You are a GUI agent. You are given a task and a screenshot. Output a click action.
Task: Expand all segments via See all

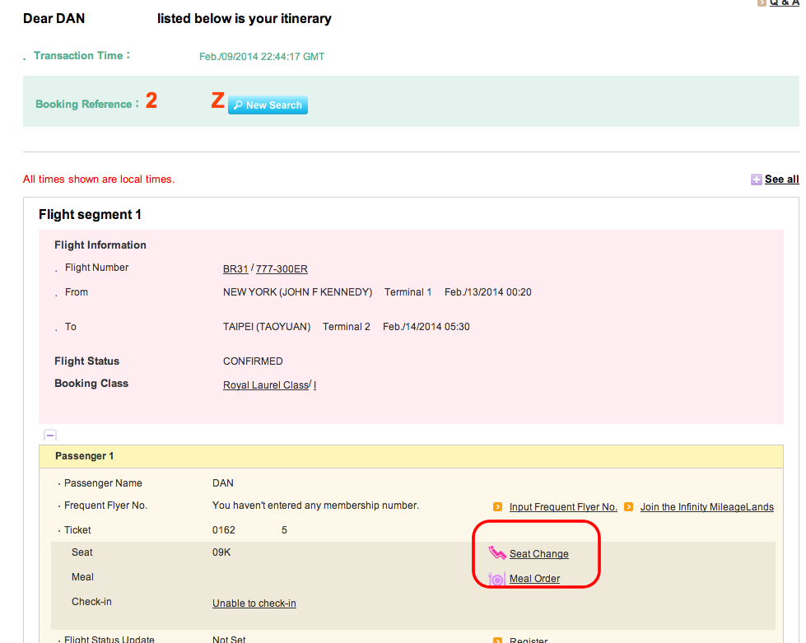pos(782,179)
